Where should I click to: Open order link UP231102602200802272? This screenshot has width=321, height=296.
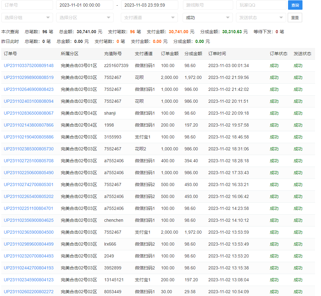click(x=29, y=292)
